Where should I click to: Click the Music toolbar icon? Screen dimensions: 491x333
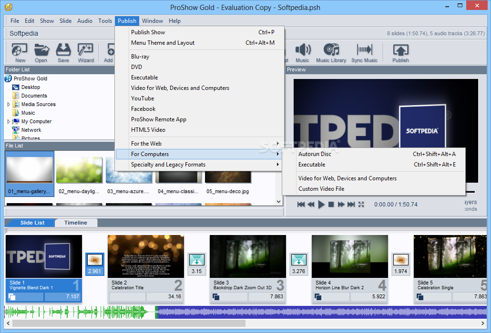pos(303,53)
